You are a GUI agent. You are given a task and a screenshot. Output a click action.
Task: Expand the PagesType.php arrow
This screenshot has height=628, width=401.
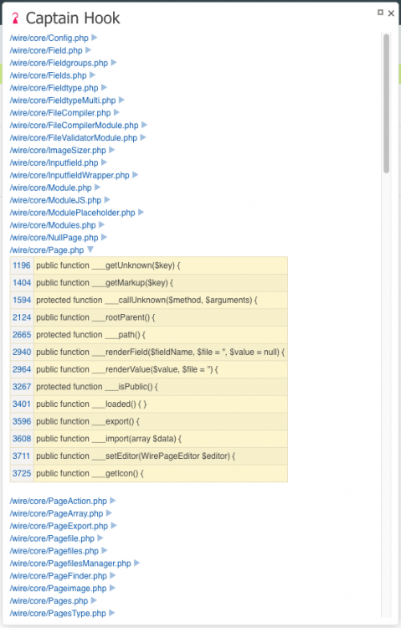point(112,613)
